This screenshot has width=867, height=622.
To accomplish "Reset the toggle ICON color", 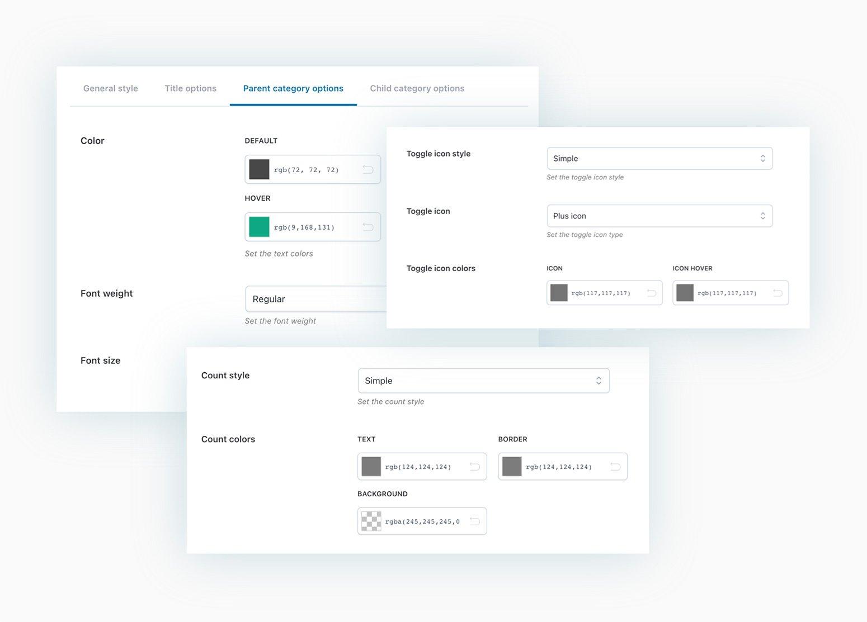I will pyautogui.click(x=651, y=292).
